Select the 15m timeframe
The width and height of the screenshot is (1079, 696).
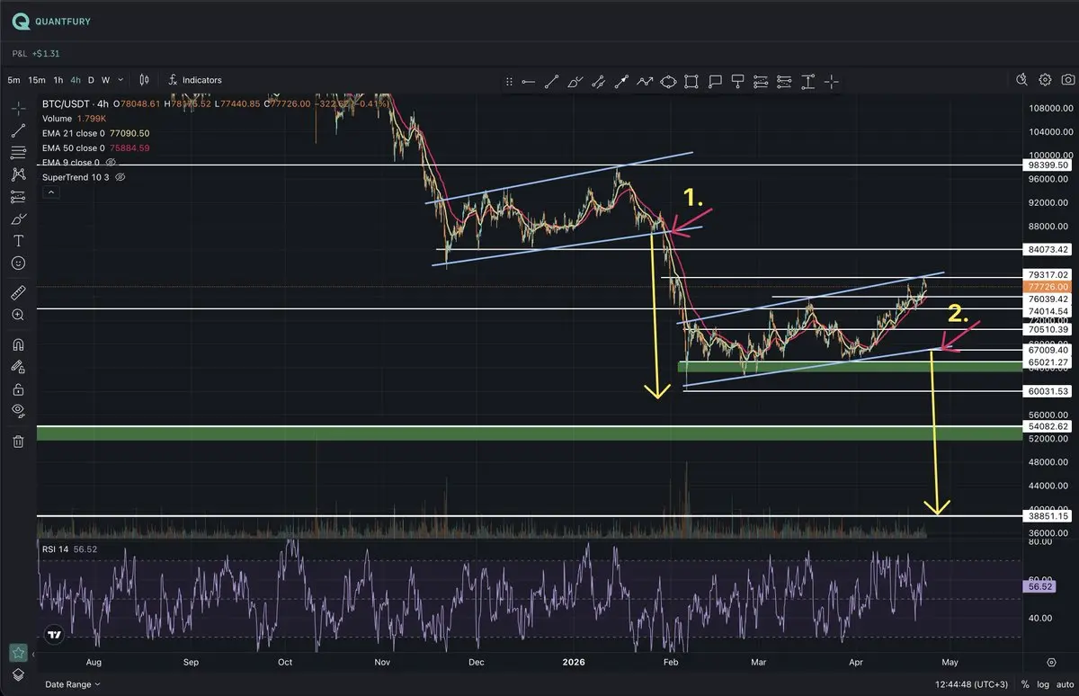(36, 80)
